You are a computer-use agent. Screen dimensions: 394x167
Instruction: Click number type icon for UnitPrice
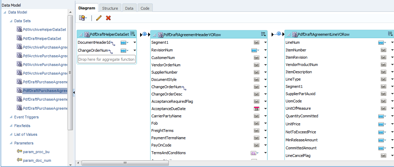382,124
